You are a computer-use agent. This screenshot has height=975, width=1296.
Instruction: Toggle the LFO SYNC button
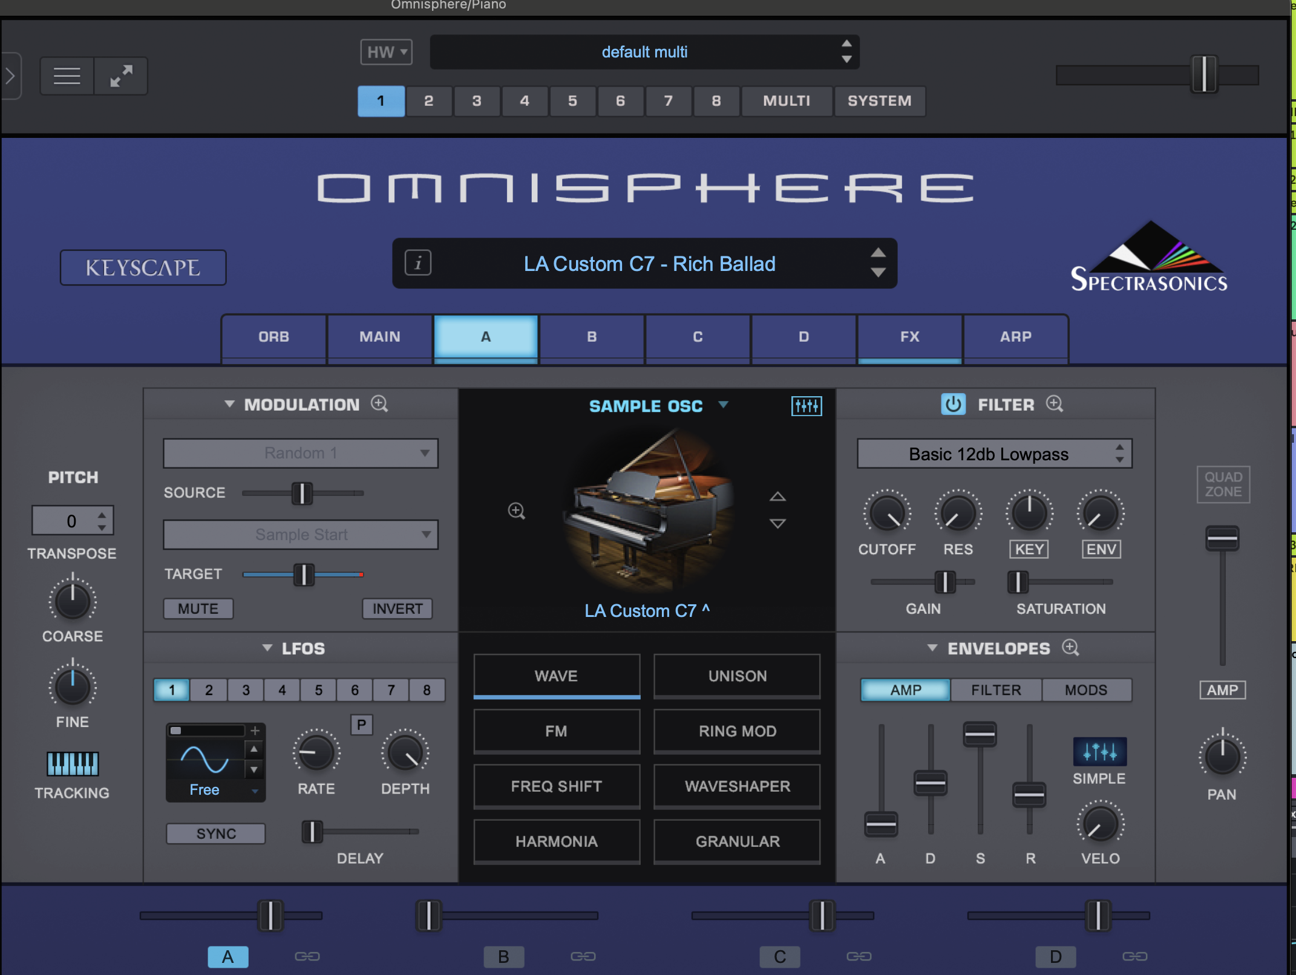[216, 833]
